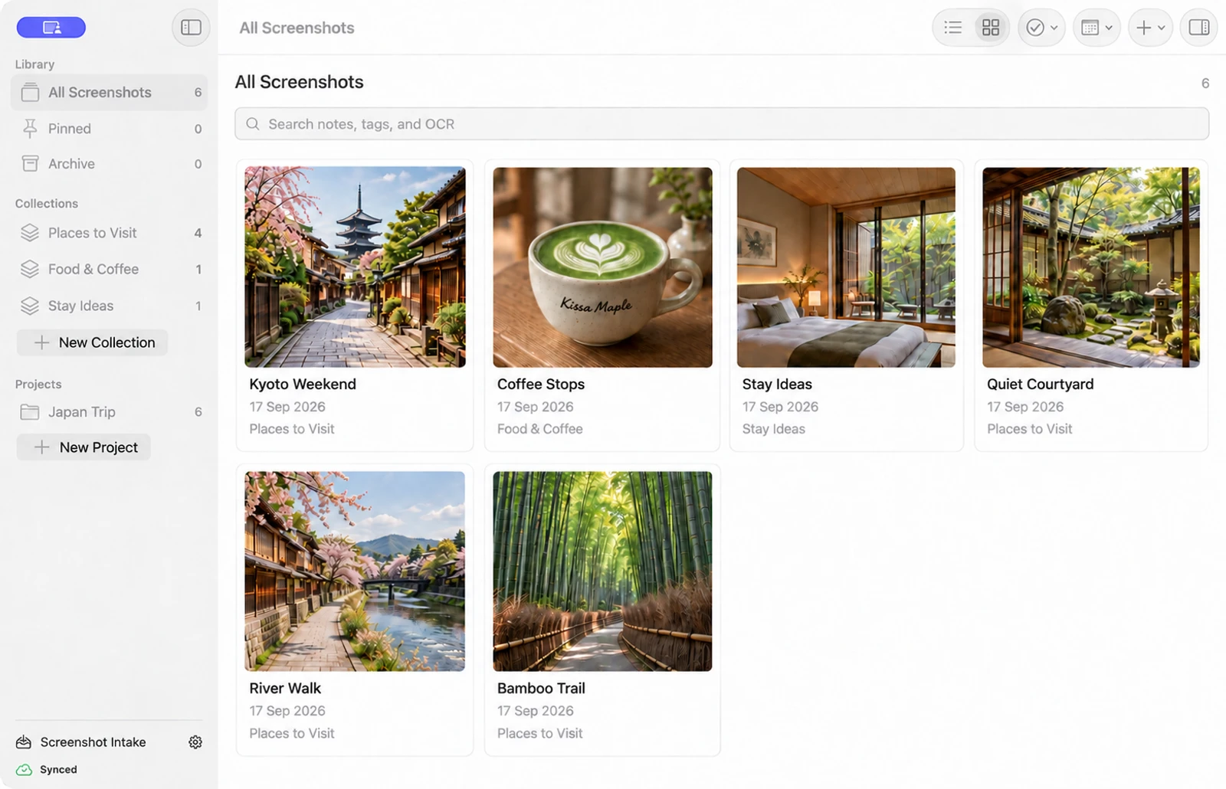Click the Pinned pushpin icon
The image size is (1226, 789).
[30, 129]
